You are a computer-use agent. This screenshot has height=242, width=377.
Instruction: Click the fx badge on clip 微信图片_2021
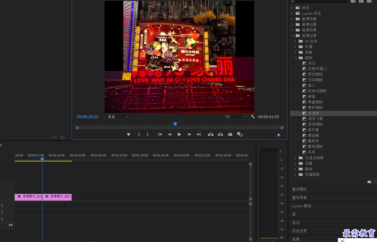47,196
